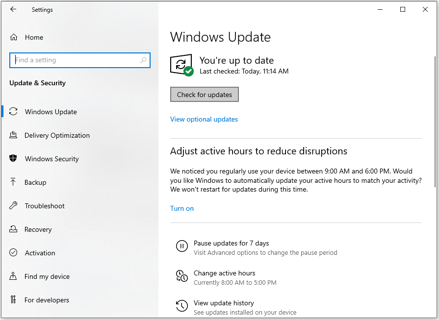Viewport: 439px width, 320px height.
Task: Open Windows Security settings
Action: coord(52,159)
